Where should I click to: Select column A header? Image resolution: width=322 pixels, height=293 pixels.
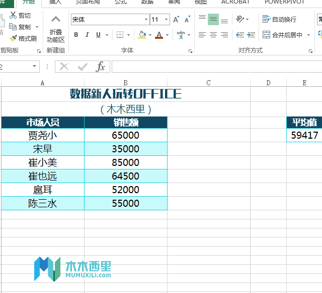click(x=42, y=83)
